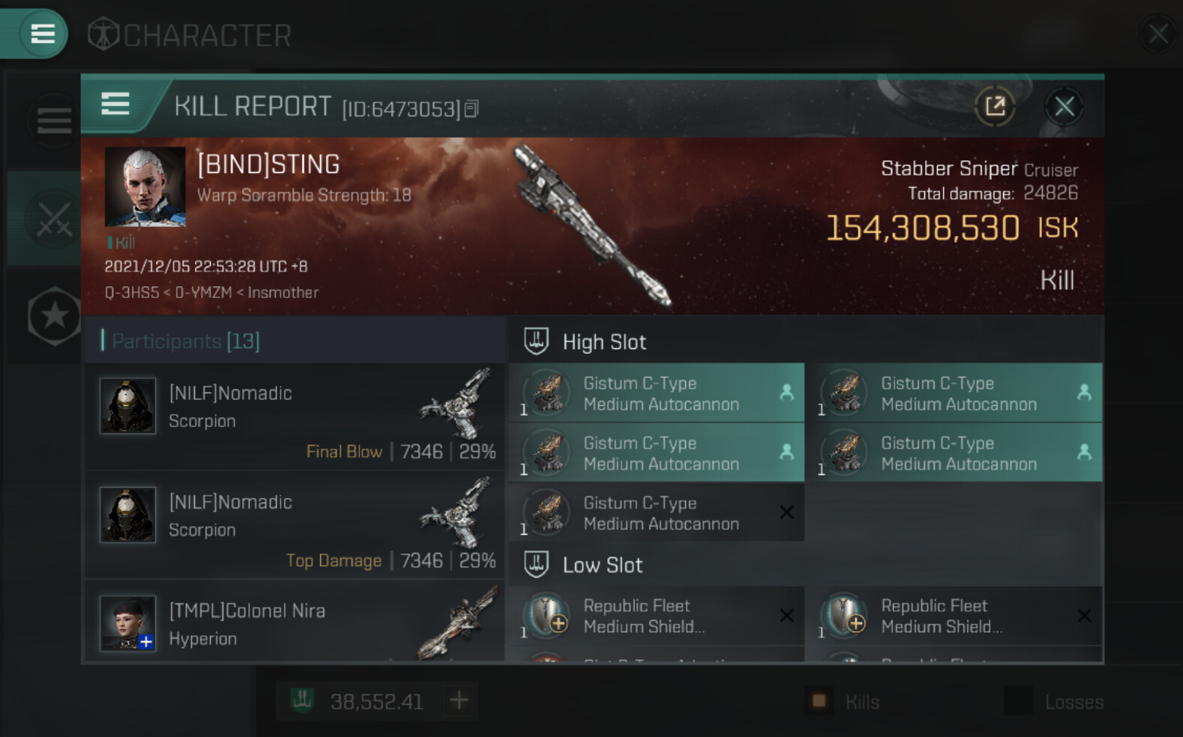Open NILF Nomadic Final Blow participant entry
Screen dimensions: 1183x737
pos(295,417)
